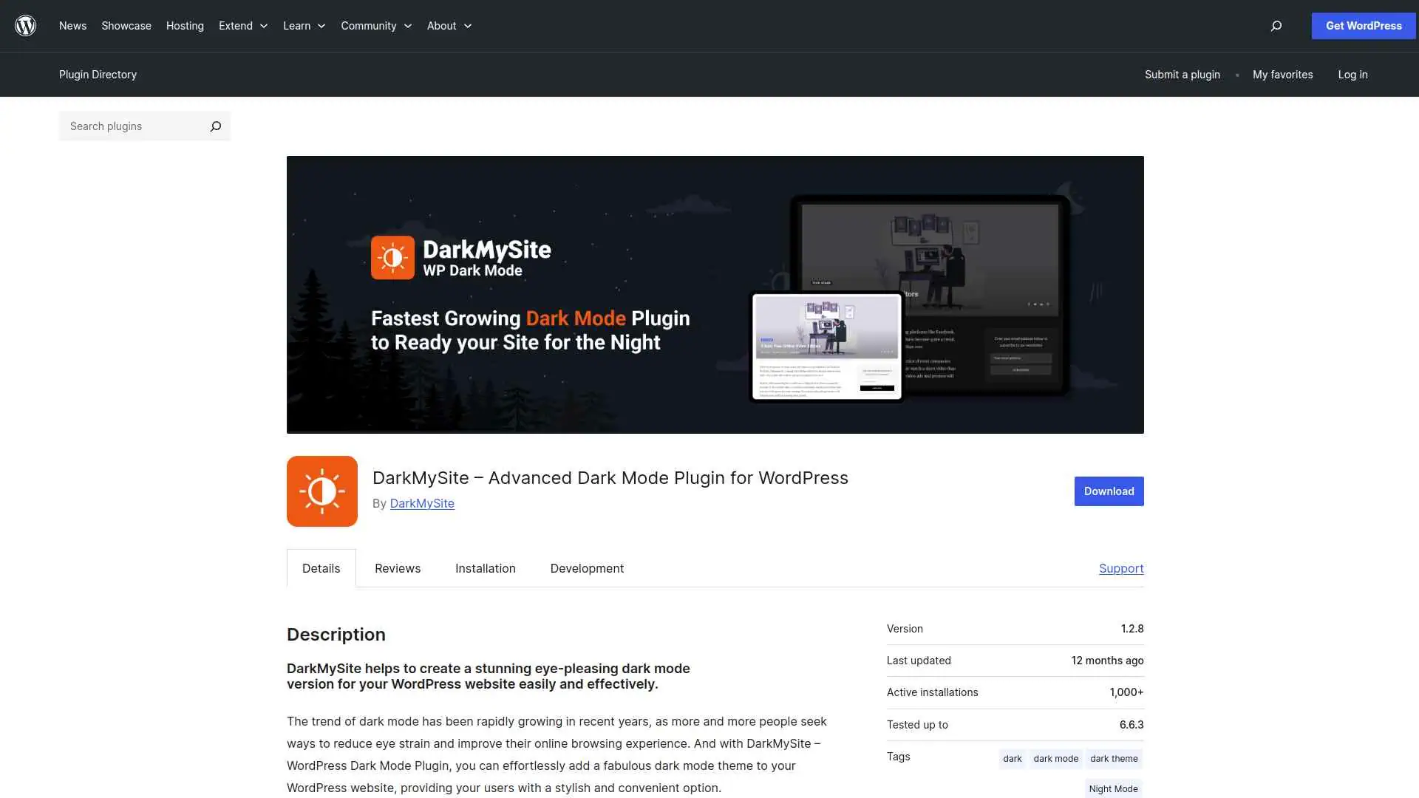1419x798 pixels.
Task: Click the DarkMySite orange sun plugin icon
Action: pos(321,491)
